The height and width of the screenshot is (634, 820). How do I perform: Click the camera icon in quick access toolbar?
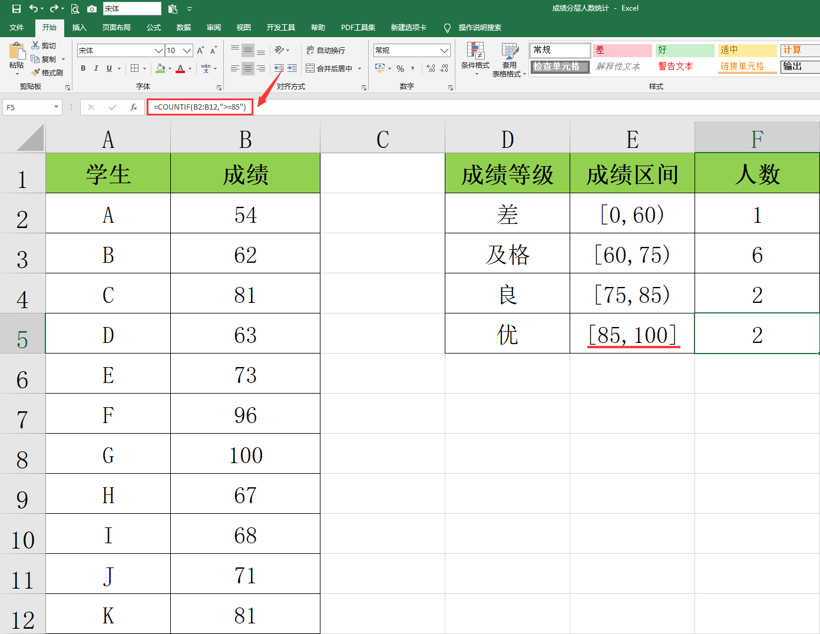[x=92, y=9]
